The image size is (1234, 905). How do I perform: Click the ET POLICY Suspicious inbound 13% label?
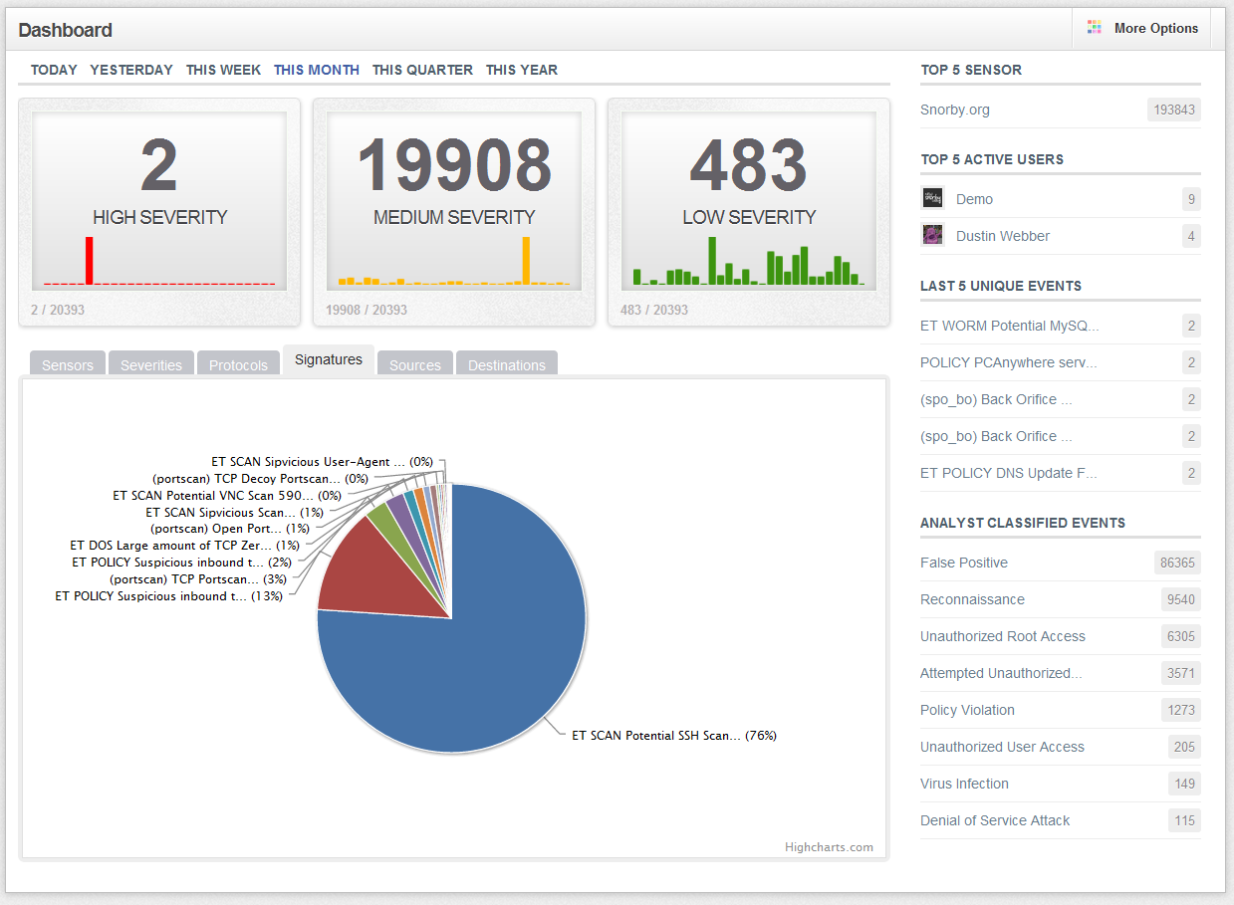coord(169,596)
